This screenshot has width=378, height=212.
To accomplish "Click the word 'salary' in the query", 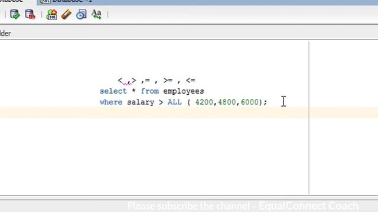I will [x=141, y=102].
